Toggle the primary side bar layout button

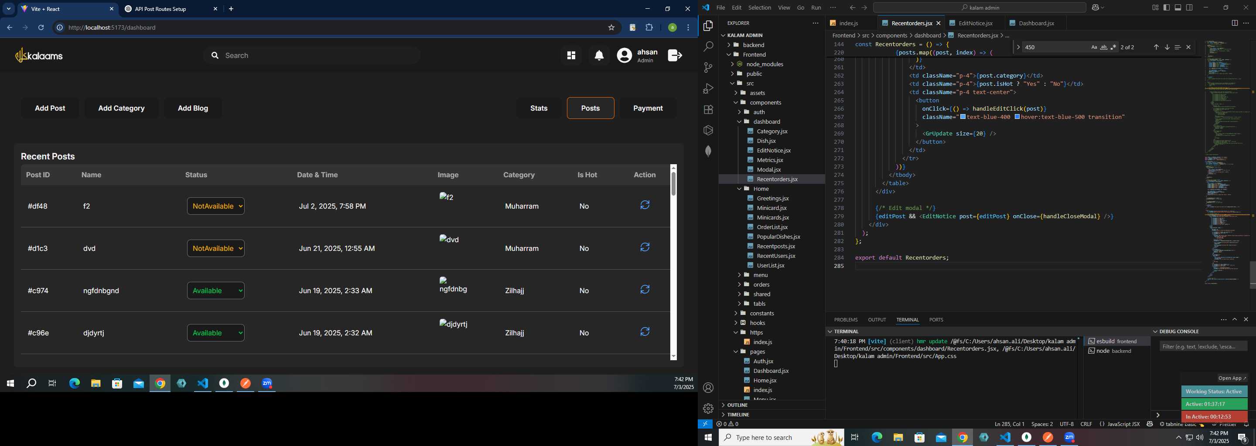(1167, 7)
